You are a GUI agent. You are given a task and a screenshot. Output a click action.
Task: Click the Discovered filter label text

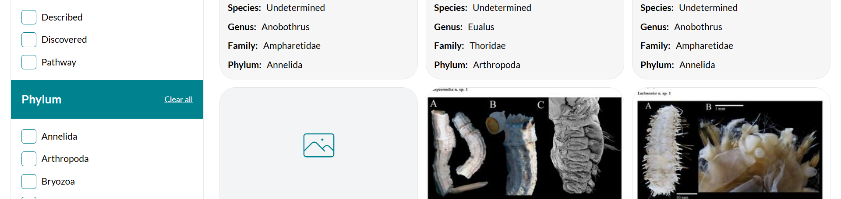point(64,40)
